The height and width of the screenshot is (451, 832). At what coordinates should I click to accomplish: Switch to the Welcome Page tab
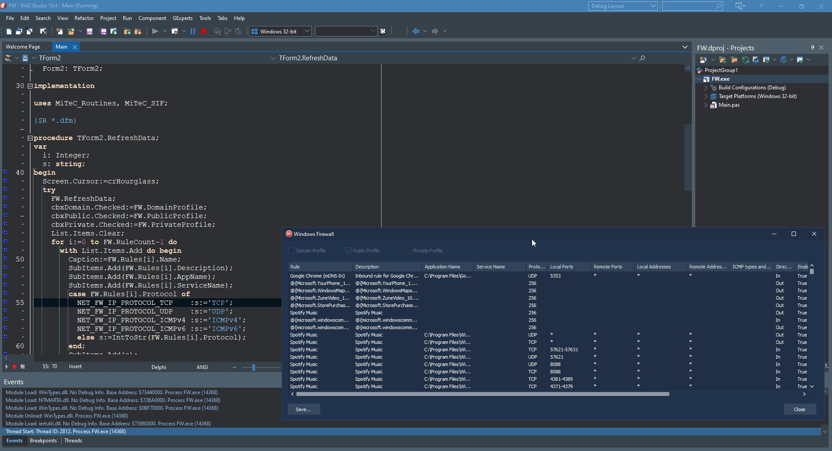coord(23,47)
